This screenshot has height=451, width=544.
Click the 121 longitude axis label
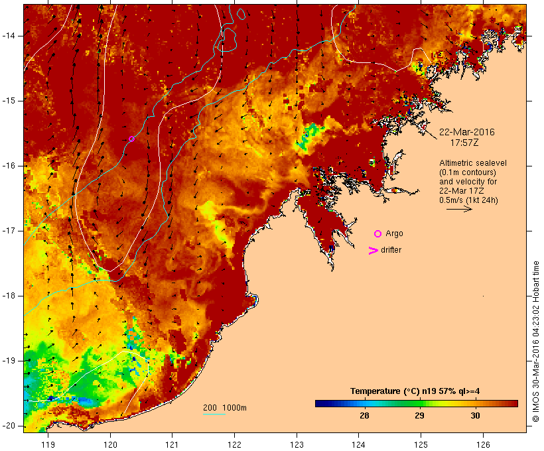172,445
